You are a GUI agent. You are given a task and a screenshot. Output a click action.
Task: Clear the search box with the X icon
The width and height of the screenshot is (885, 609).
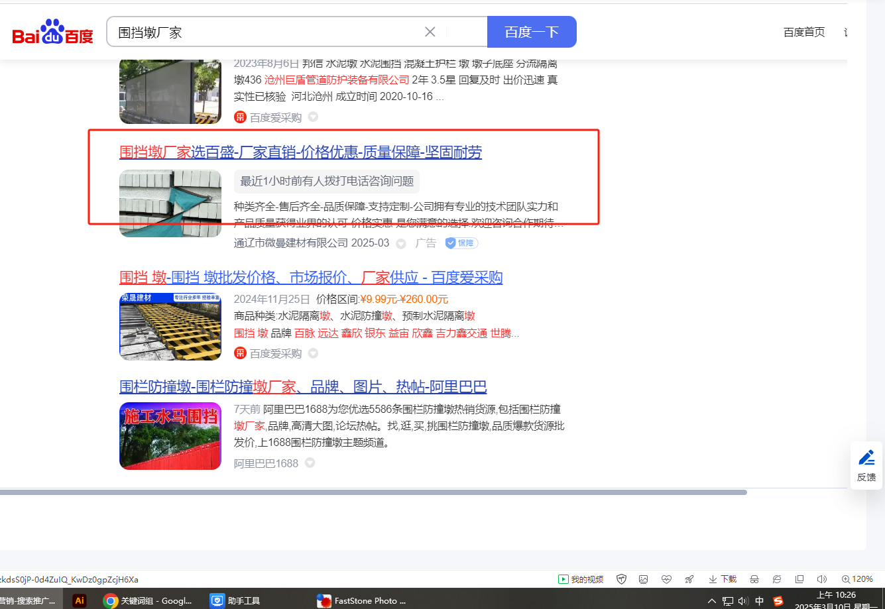tap(430, 32)
